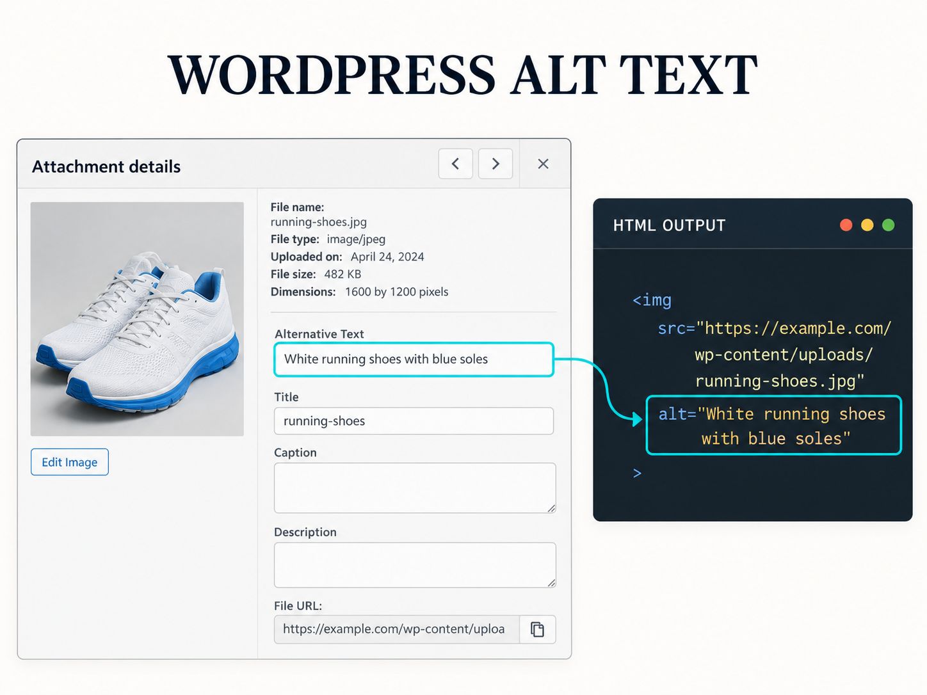Viewport: 927px width, 695px height.
Task: Click the <img tag in the code
Action: click(652, 300)
